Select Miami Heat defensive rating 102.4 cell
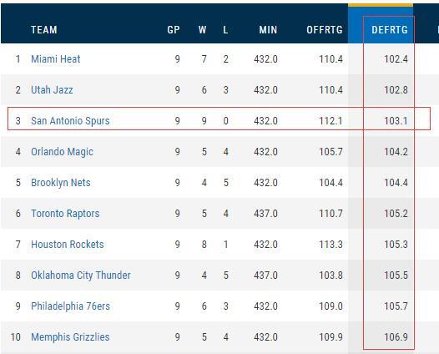439x354 pixels. (396, 59)
